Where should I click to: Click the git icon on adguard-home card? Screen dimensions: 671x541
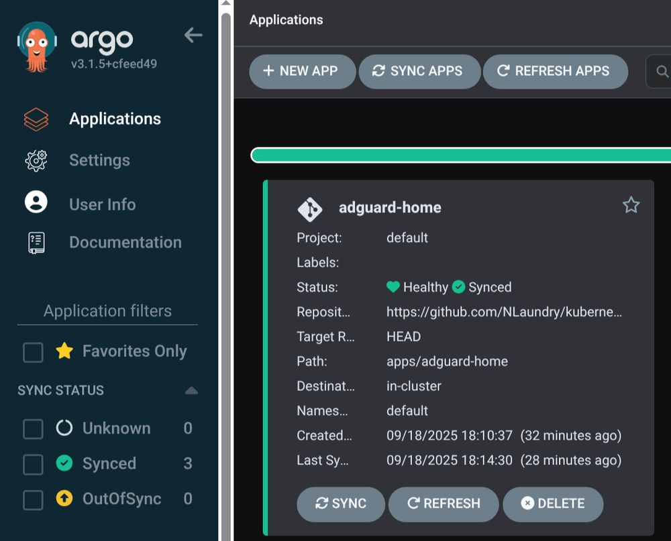coord(310,210)
